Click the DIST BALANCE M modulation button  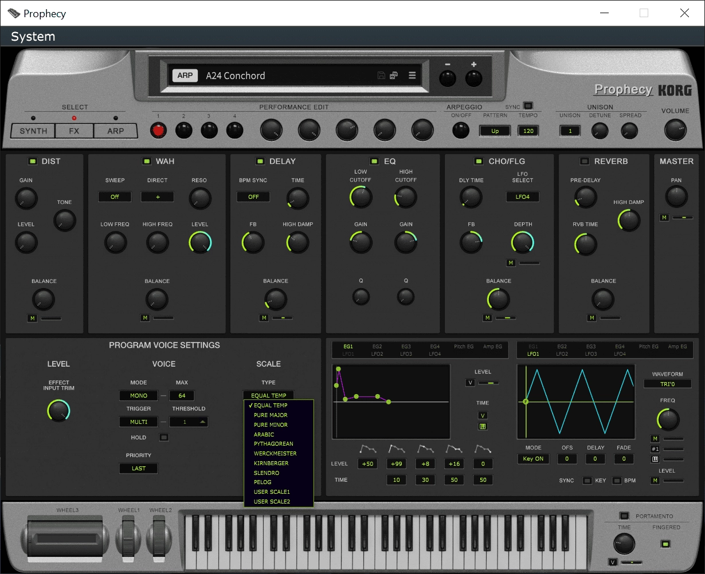pos(32,318)
